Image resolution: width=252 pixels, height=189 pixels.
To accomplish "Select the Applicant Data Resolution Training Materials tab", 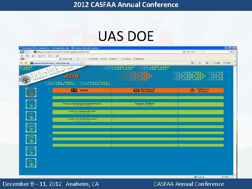I will pos(55,63).
